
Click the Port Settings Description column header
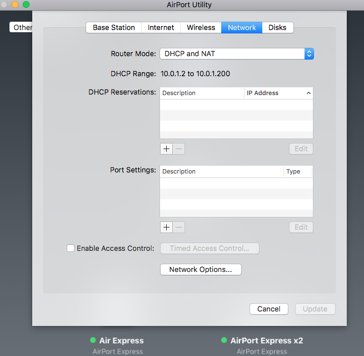coord(222,171)
